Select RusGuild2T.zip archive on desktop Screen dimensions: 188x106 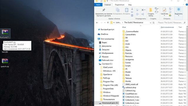(5, 34)
